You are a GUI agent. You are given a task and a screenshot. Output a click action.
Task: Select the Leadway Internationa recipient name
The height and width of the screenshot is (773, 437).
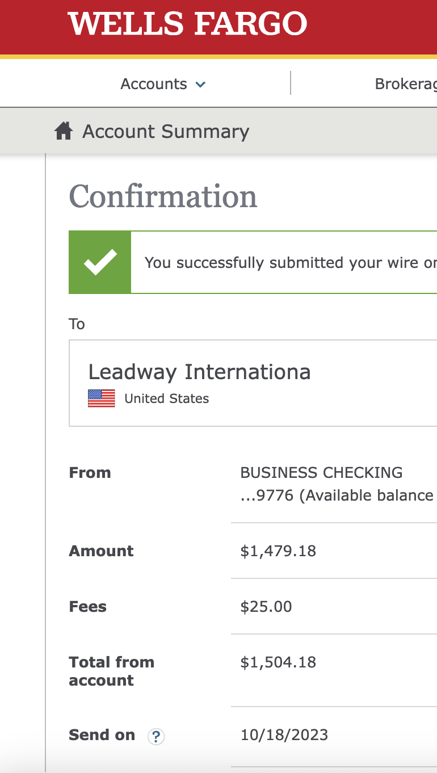click(x=199, y=372)
